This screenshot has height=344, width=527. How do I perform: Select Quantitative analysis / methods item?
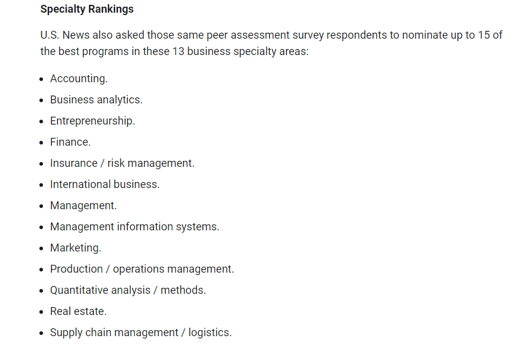coord(128,290)
